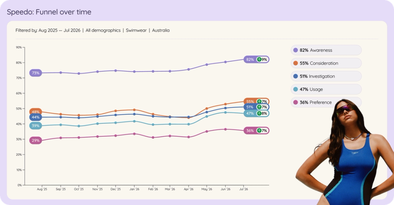This screenshot has height=205, width=394.
Task: Click the Swimwear filter text
Action: click(x=136, y=30)
